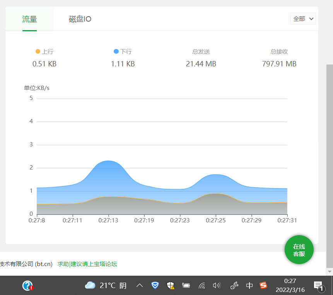
Task: Switch to the 流量 tab
Action: (29, 19)
